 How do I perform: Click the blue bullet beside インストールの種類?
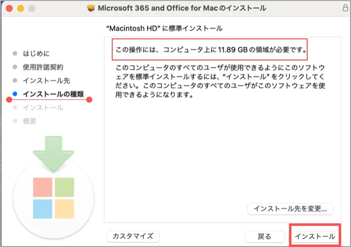tap(15, 94)
